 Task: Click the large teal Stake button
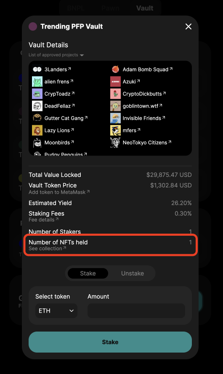pyautogui.click(x=110, y=342)
